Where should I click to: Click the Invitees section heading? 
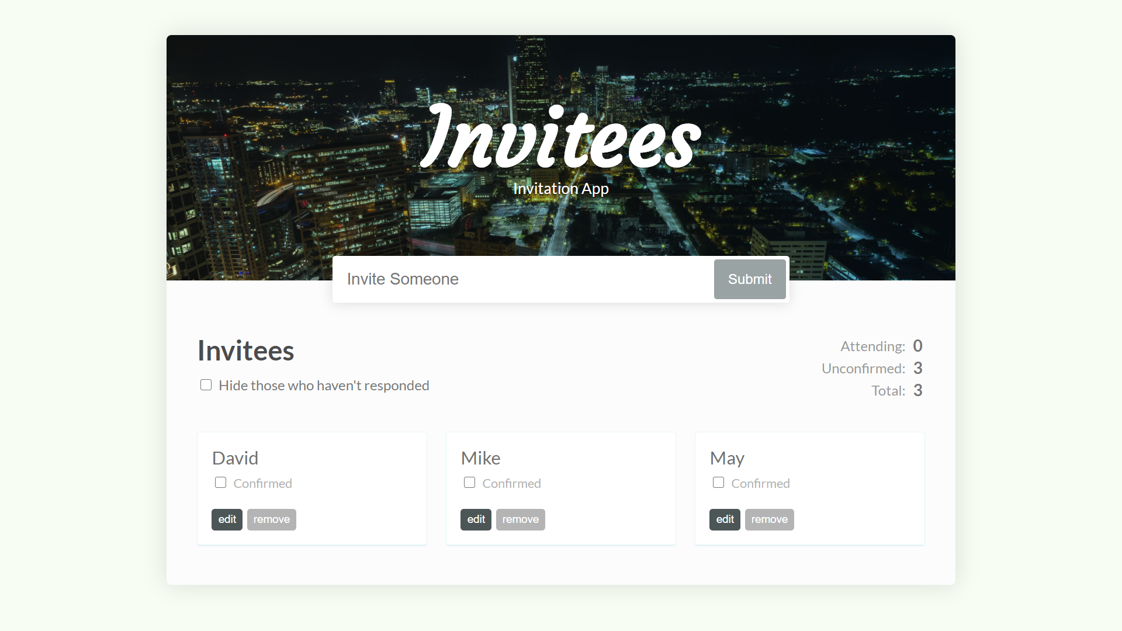click(245, 350)
